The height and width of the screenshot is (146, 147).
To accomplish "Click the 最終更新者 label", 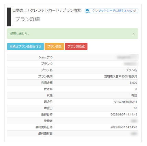I will 45,134.
